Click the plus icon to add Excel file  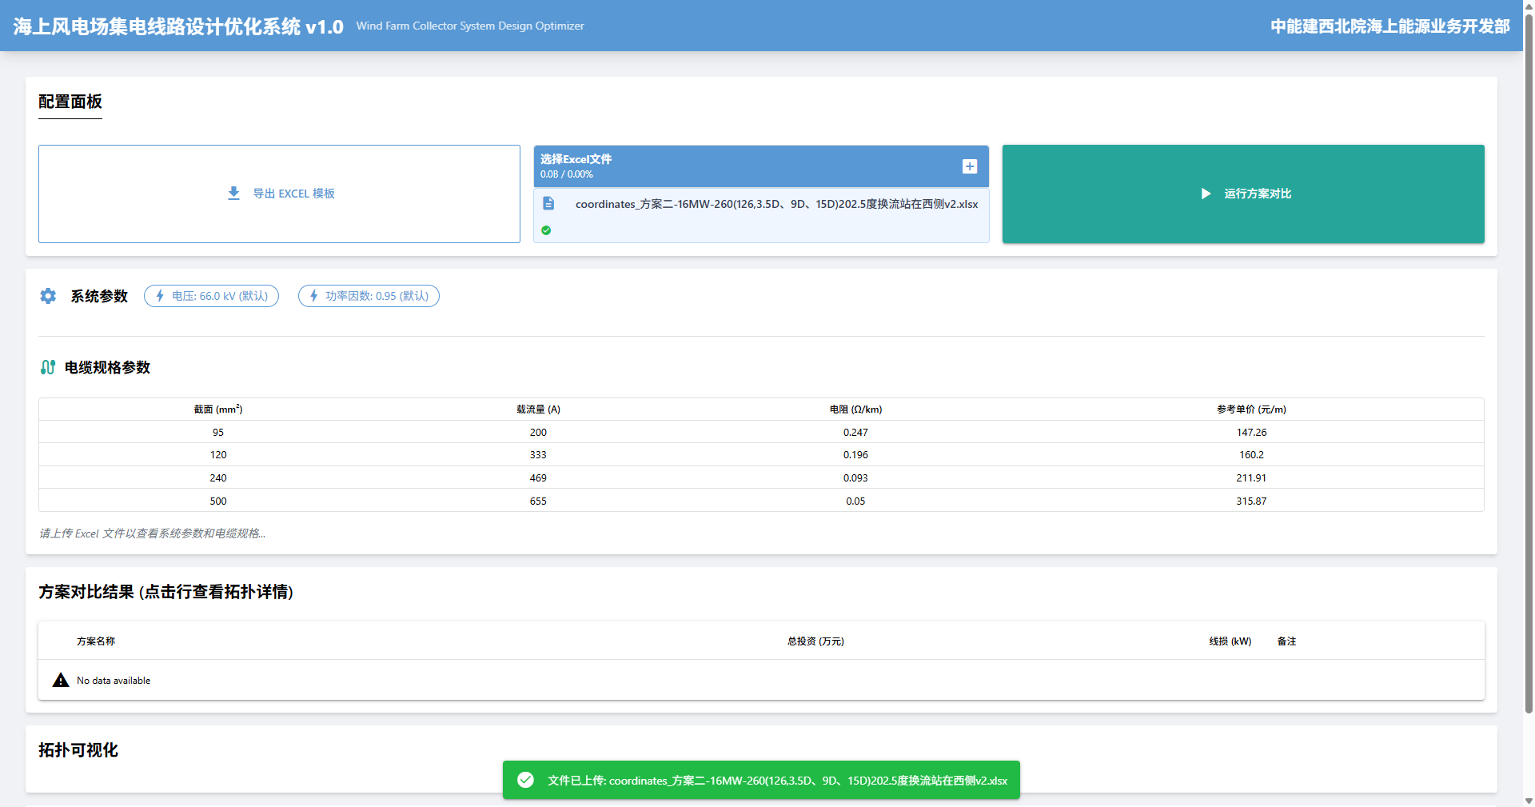click(x=969, y=166)
